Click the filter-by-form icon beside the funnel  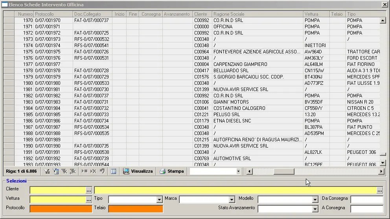click(x=56, y=172)
